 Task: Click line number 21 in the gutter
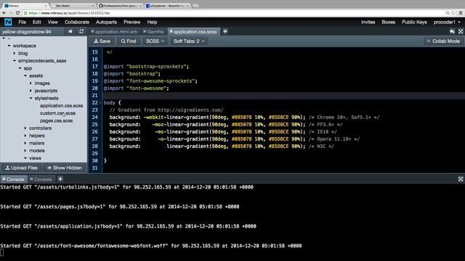[94, 96]
